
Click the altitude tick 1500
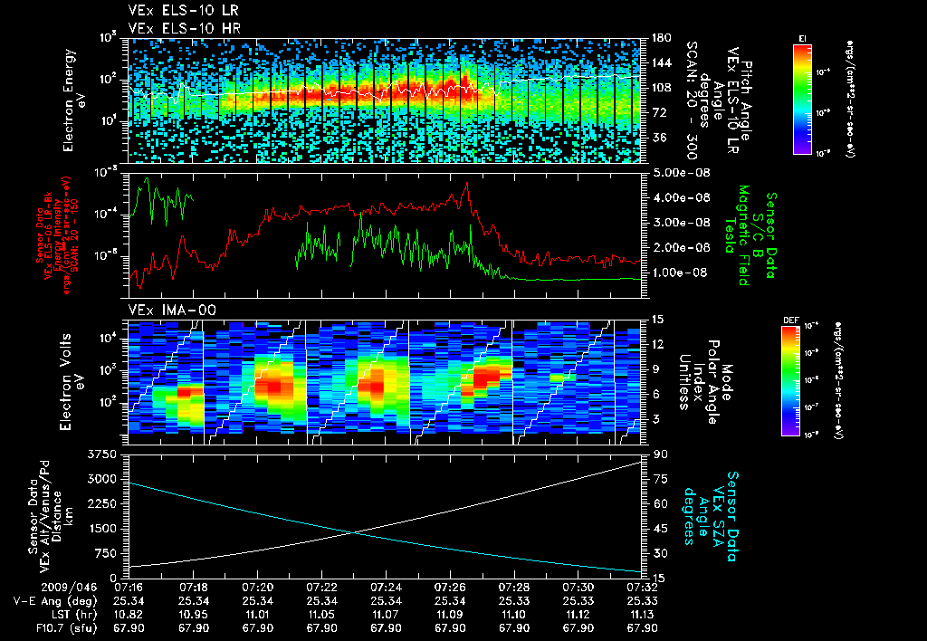101,529
